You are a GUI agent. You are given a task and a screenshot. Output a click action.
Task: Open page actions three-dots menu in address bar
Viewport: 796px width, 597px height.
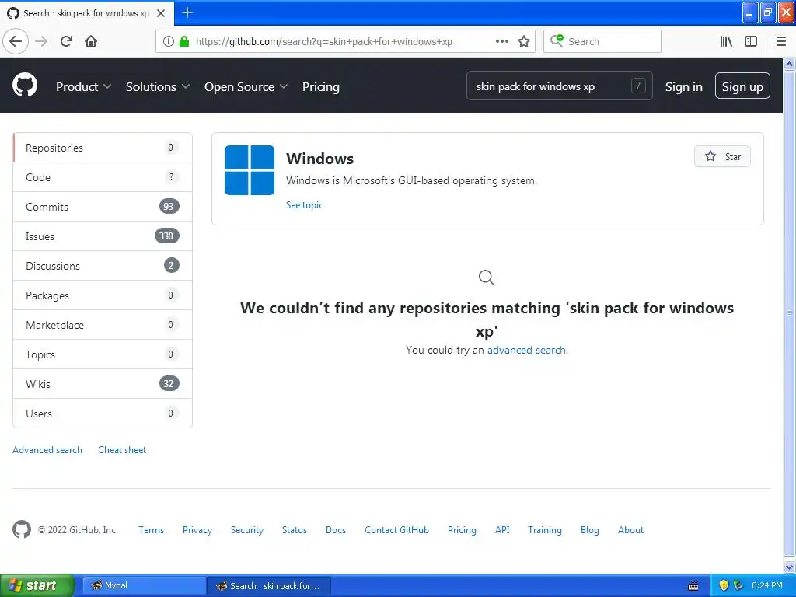click(x=501, y=41)
